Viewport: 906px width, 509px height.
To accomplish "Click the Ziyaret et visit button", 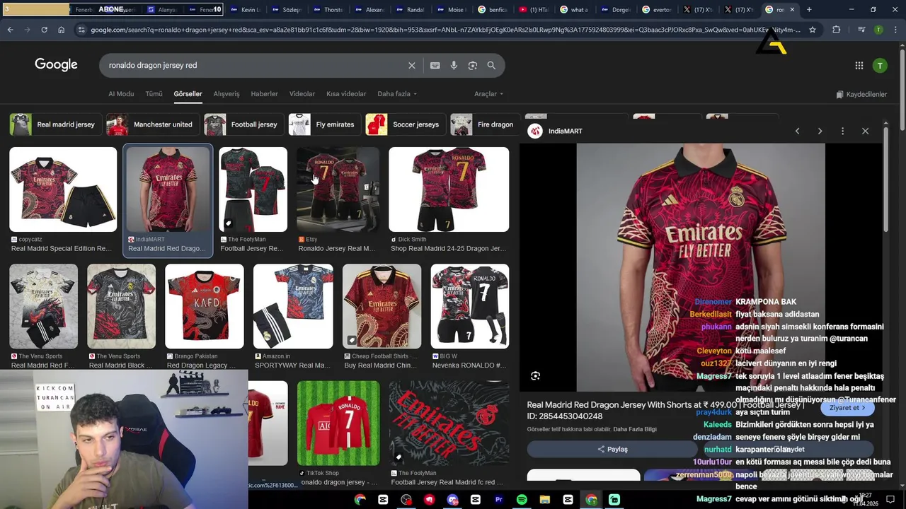I will (847, 408).
